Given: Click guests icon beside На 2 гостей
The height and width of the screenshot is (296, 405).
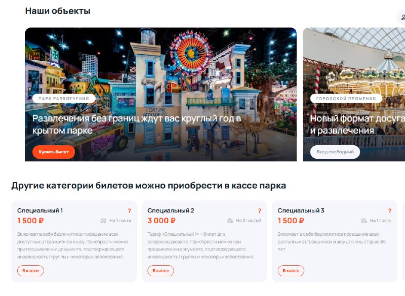Looking at the screenshot, I should [x=230, y=221].
